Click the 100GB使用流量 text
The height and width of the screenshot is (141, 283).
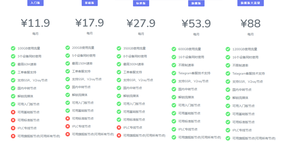pos(29,49)
